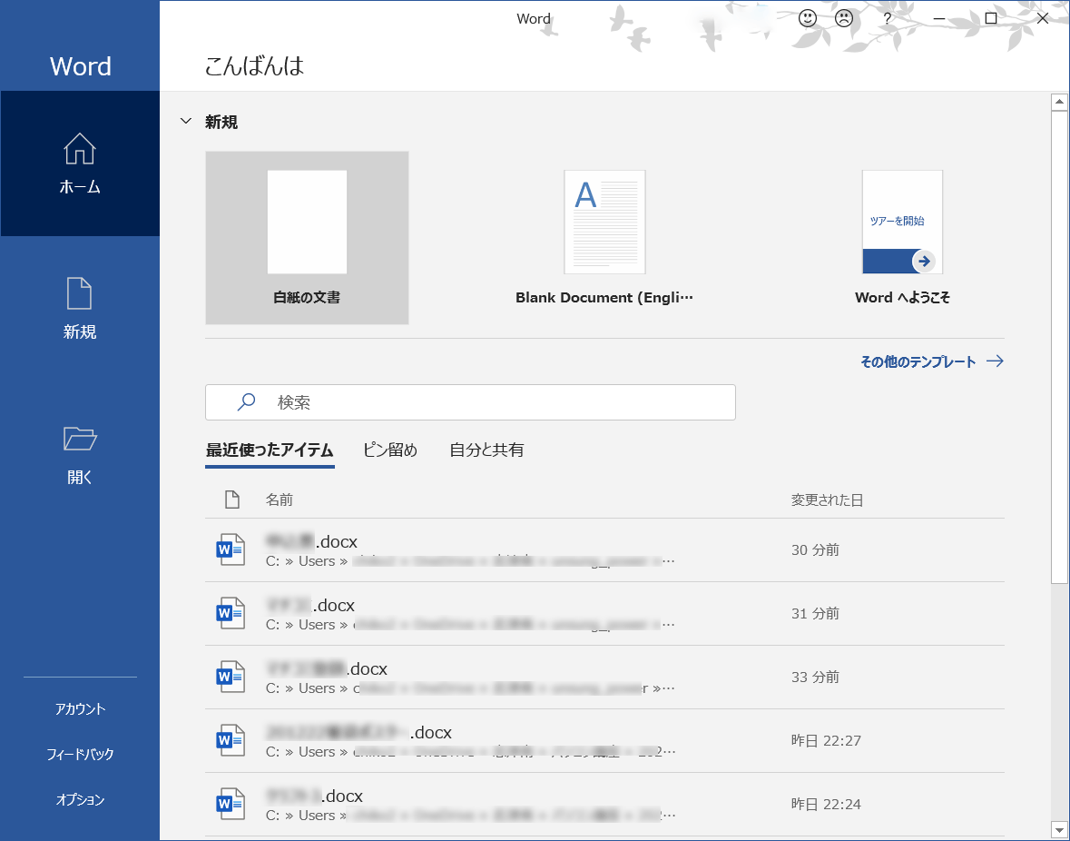Send a frown via sad face icon
This screenshot has height=841, width=1070.
click(x=844, y=18)
